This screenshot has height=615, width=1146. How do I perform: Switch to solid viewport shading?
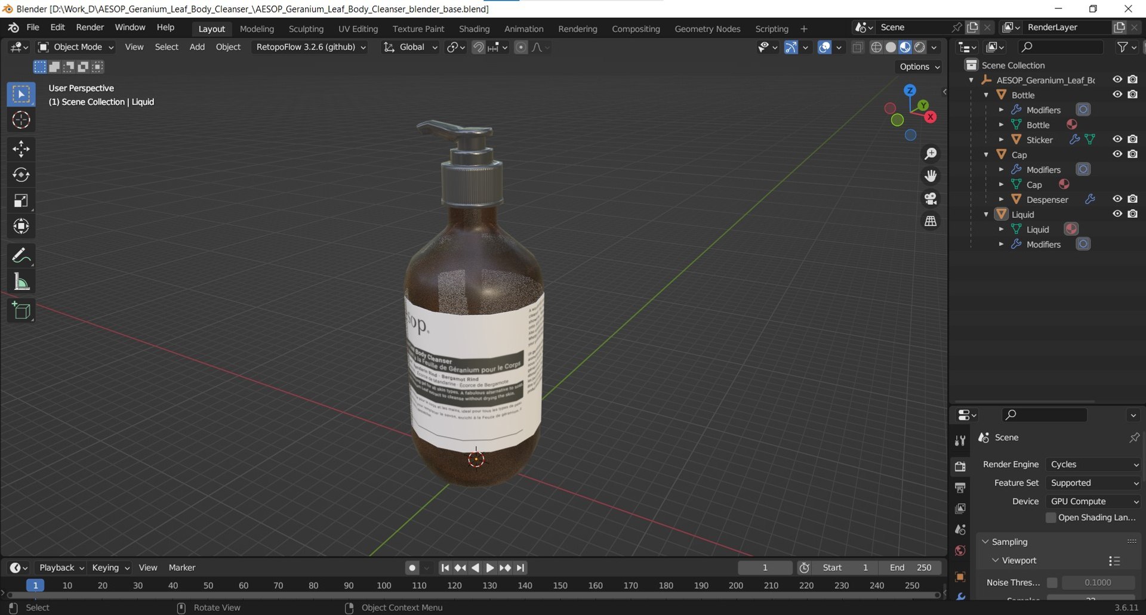tap(891, 47)
